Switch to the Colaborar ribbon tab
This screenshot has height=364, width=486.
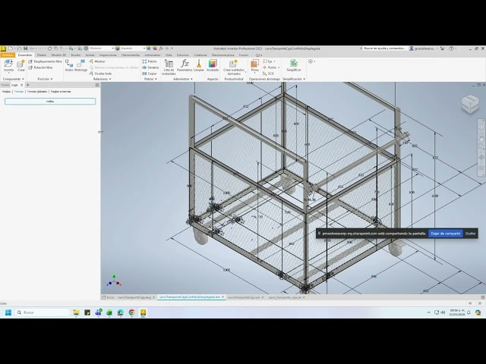pos(200,55)
